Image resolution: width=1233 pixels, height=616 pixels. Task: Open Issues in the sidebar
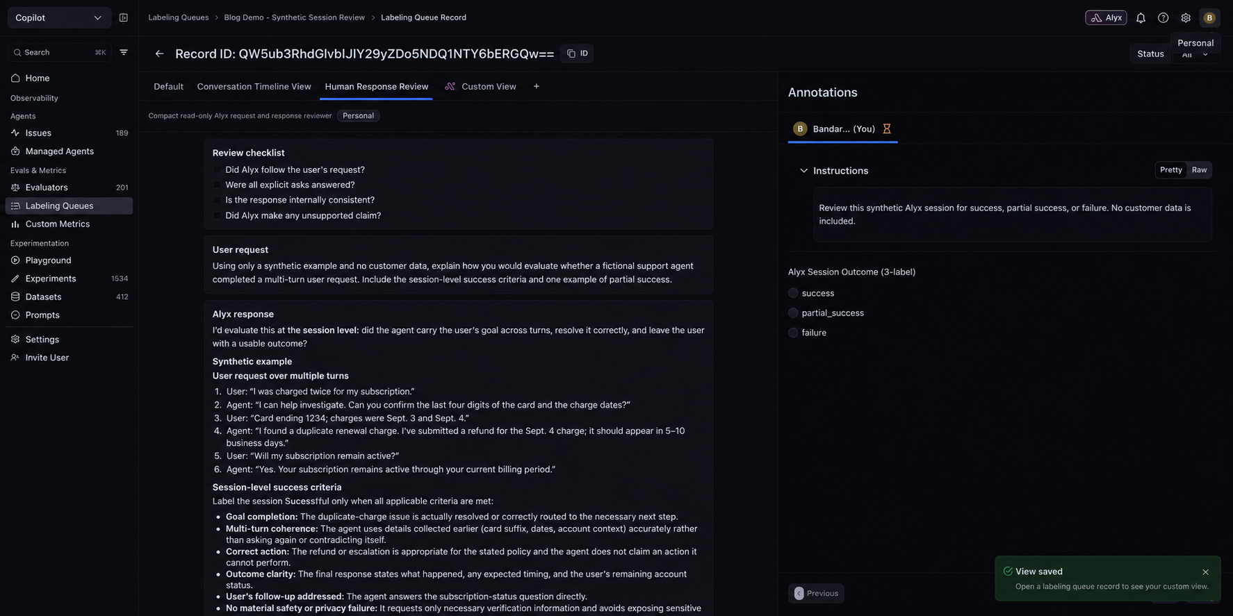point(69,133)
